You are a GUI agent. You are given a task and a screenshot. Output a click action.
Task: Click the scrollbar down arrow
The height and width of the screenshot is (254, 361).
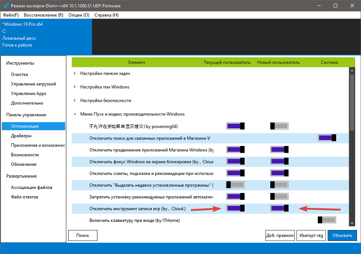pyautogui.click(x=352, y=223)
